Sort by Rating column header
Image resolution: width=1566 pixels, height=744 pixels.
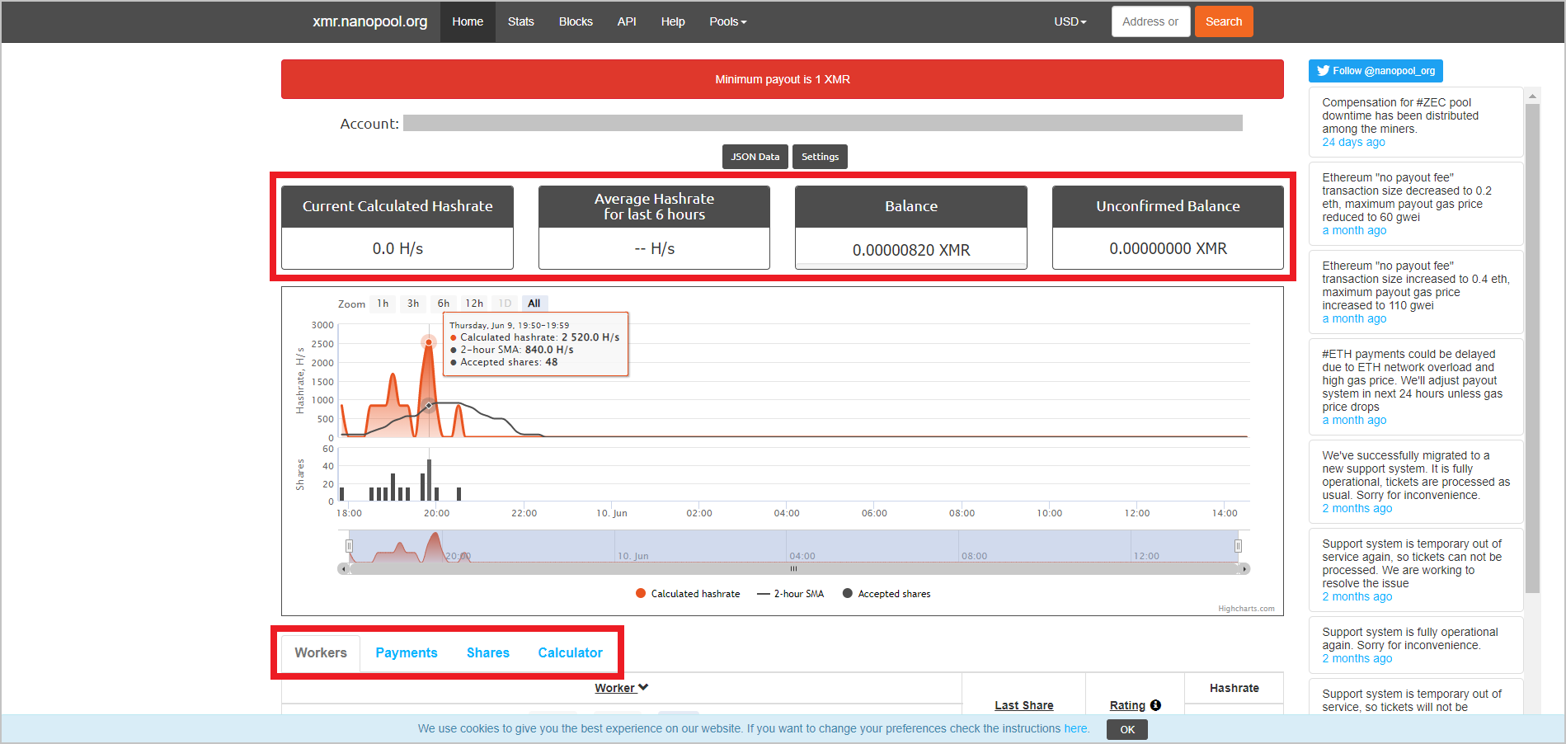coord(1127,705)
